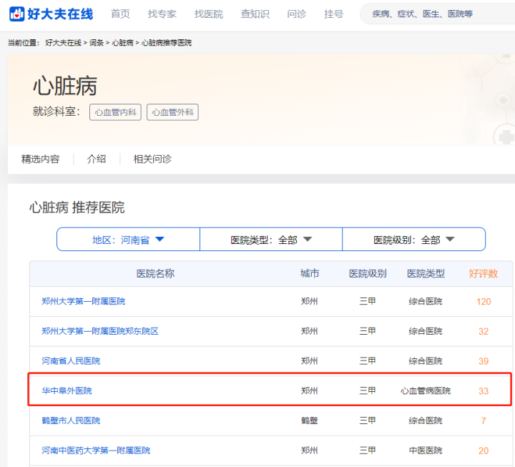
Task: Follow the 词条 breadcrumb link
Action: 97,43
